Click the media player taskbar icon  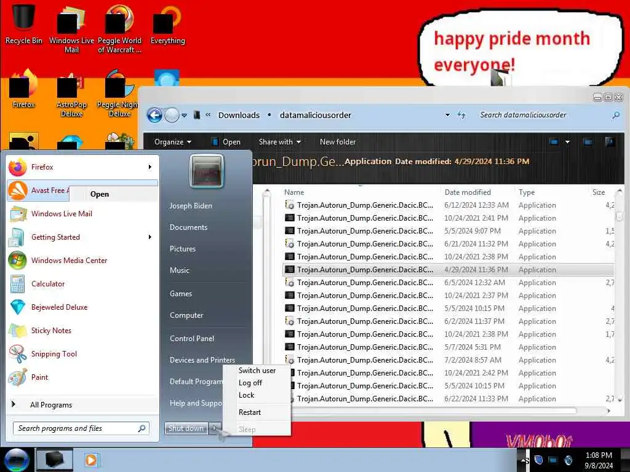click(91, 460)
